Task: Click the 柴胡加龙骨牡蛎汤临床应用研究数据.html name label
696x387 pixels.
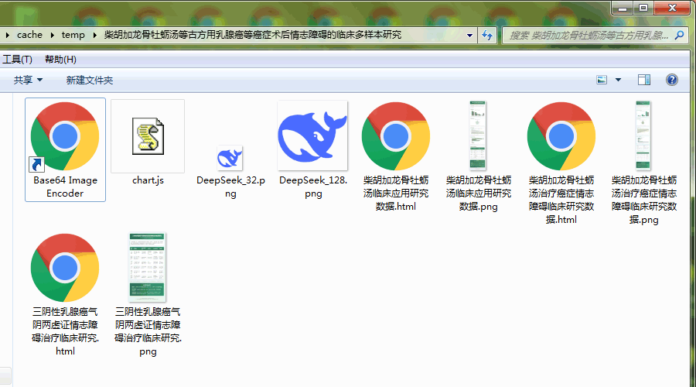Action: click(x=396, y=193)
